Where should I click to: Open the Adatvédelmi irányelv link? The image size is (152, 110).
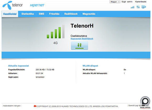pyautogui.click(x=12, y=106)
